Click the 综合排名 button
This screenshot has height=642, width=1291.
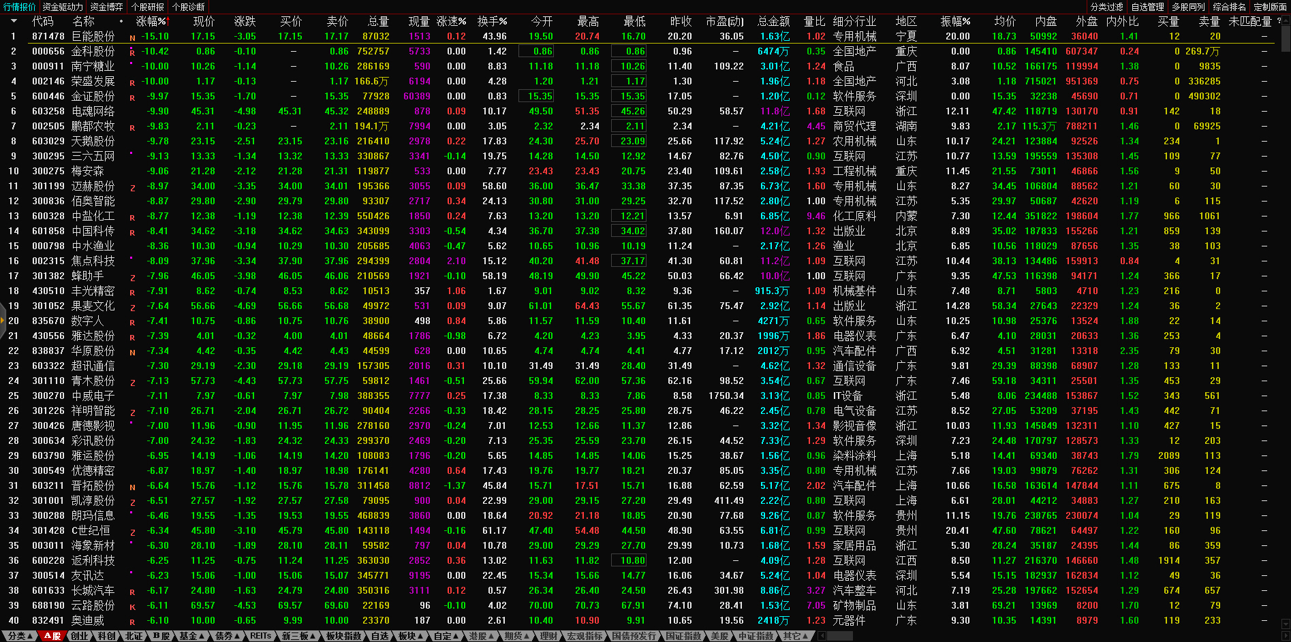(x=1229, y=7)
